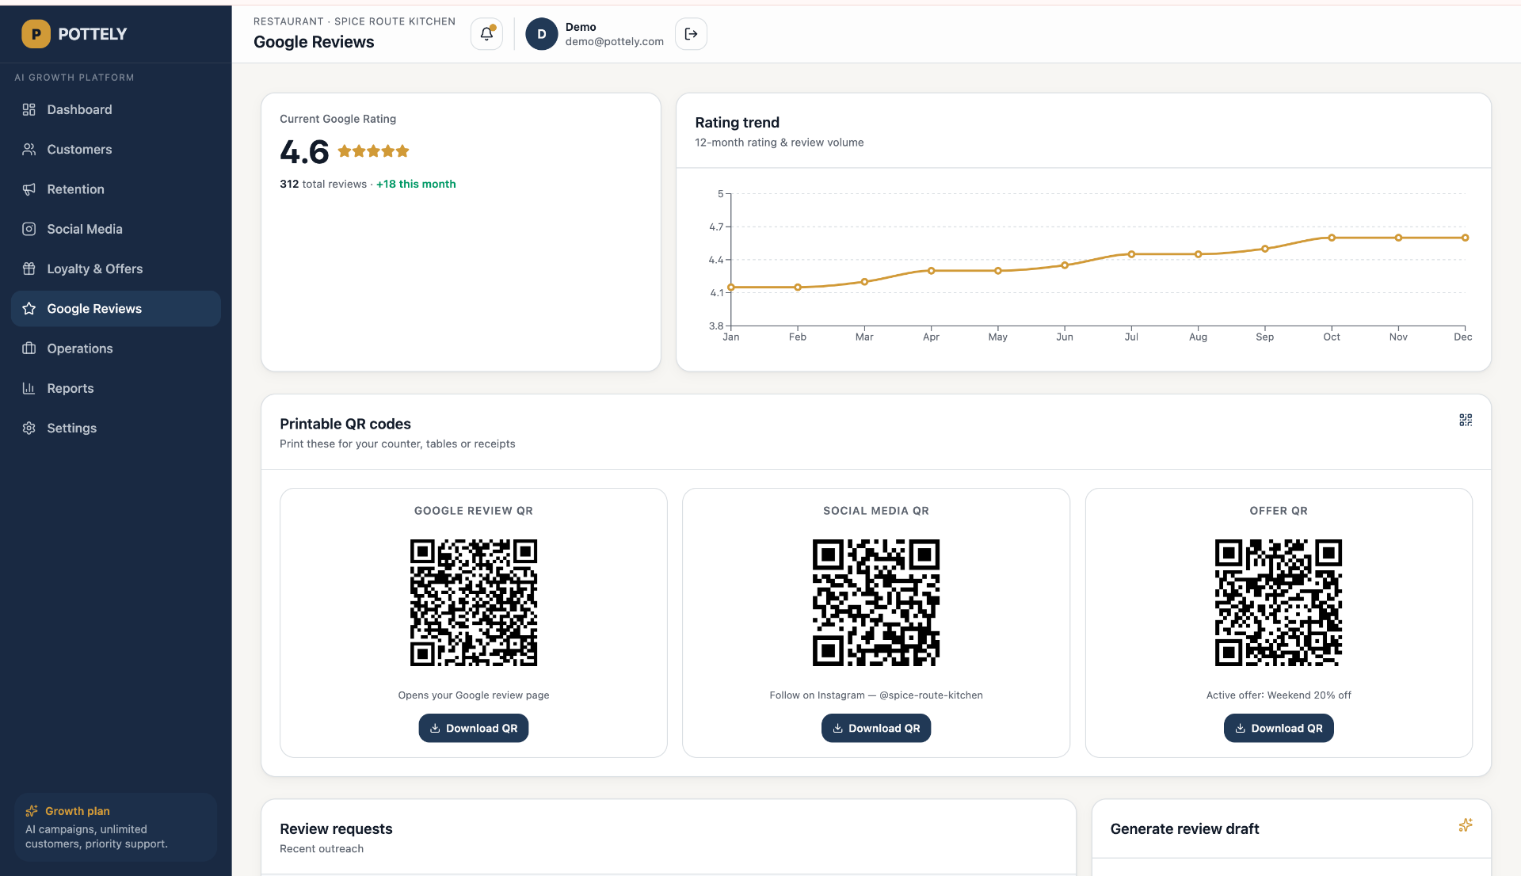Click the Jul data point on trend chart
The image size is (1521, 876).
[x=1131, y=254]
